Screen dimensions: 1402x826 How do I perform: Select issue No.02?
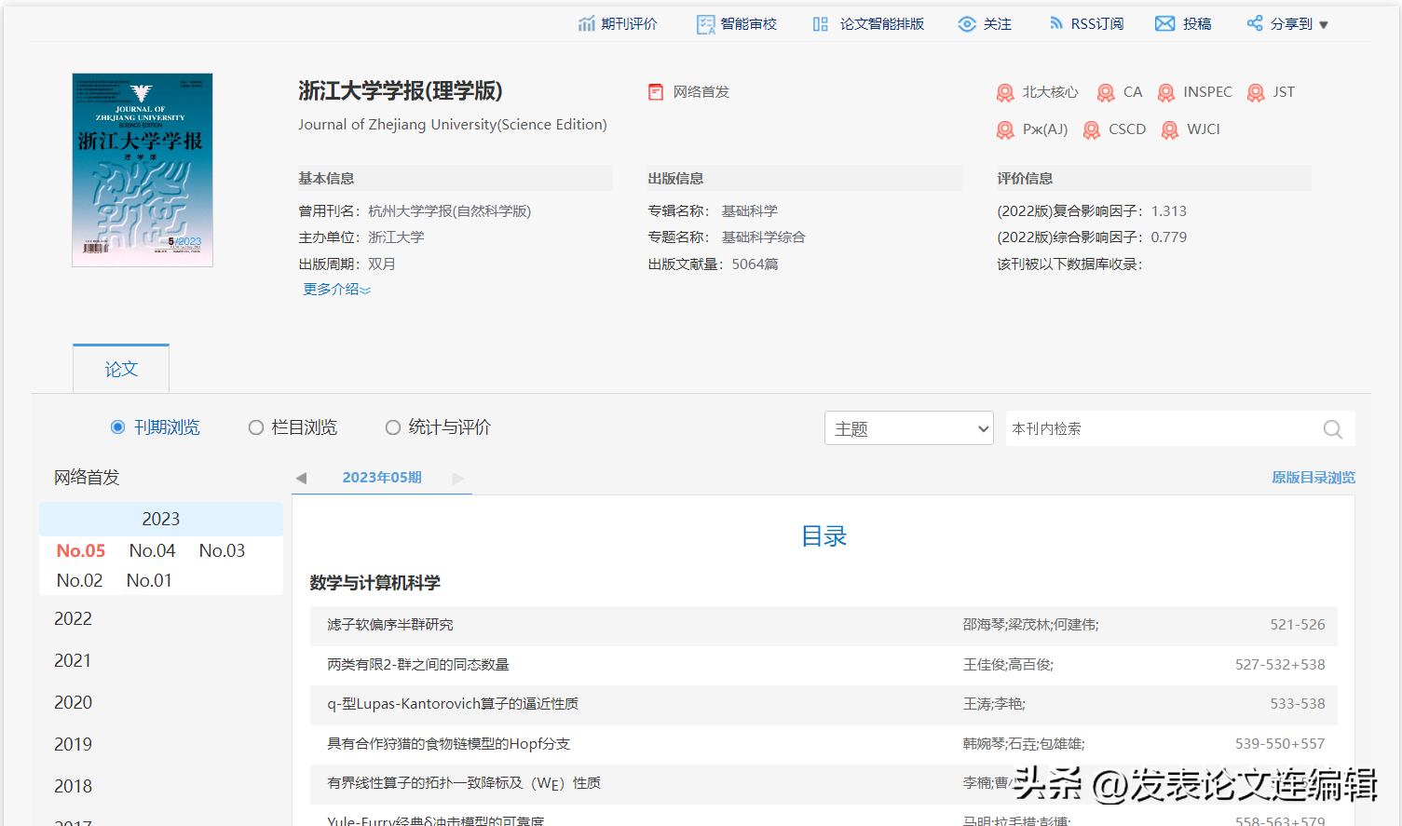click(79, 581)
